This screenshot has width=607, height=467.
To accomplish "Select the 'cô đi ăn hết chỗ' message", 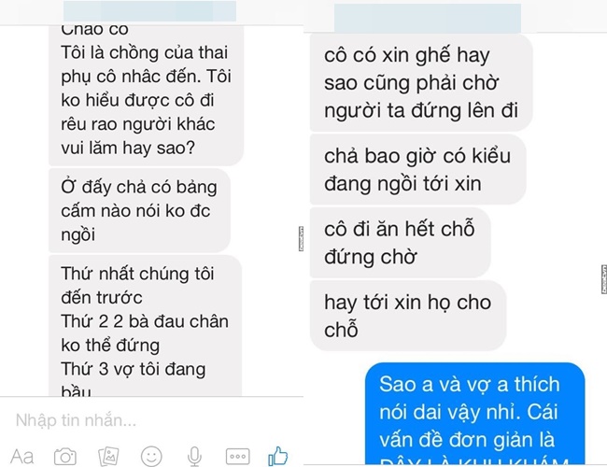I will [x=401, y=243].
